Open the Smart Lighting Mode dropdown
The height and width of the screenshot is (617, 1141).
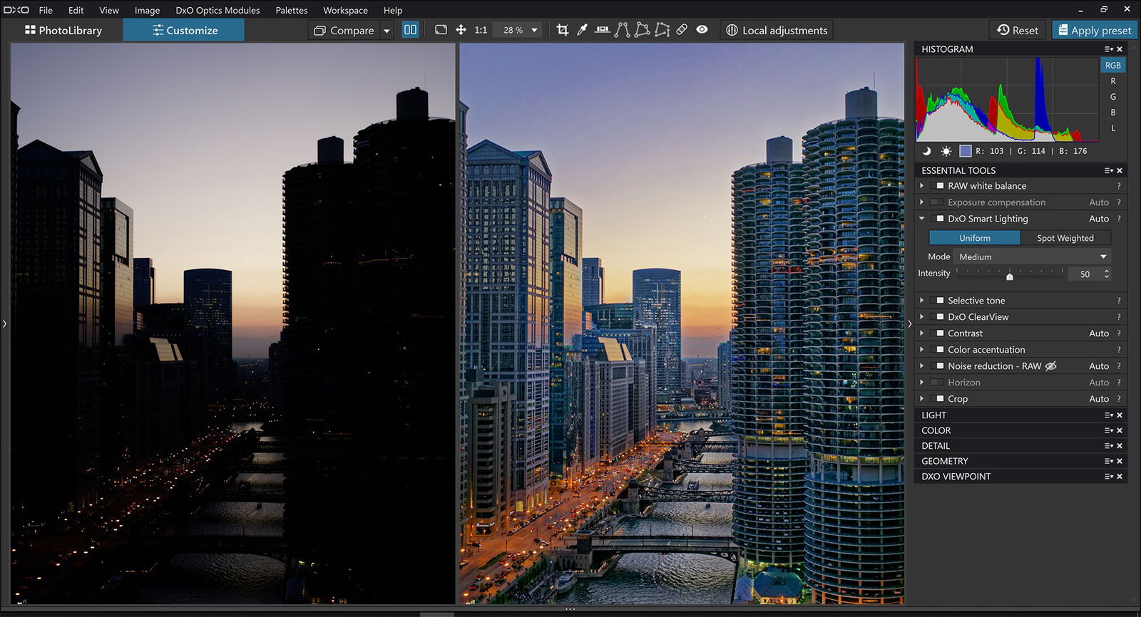1032,256
